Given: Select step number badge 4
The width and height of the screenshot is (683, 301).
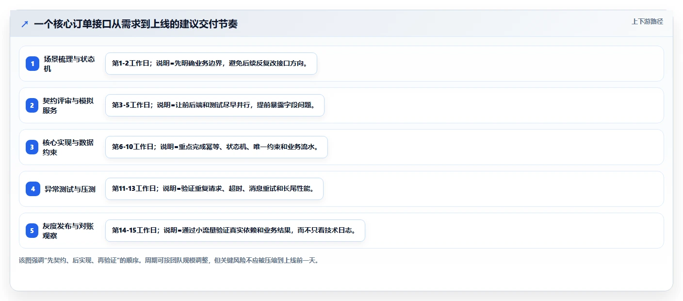Looking at the screenshot, I should (33, 189).
